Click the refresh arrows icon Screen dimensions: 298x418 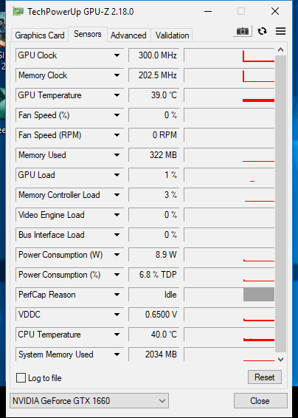click(262, 32)
